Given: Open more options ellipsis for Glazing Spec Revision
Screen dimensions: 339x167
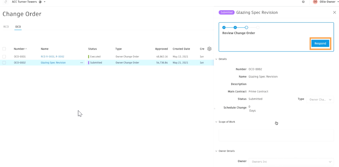Looking at the screenshot, I should [82, 63].
